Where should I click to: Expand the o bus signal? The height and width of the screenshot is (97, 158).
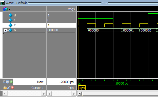tap(5, 30)
